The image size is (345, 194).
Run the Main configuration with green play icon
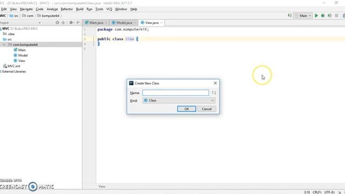click(x=316, y=16)
